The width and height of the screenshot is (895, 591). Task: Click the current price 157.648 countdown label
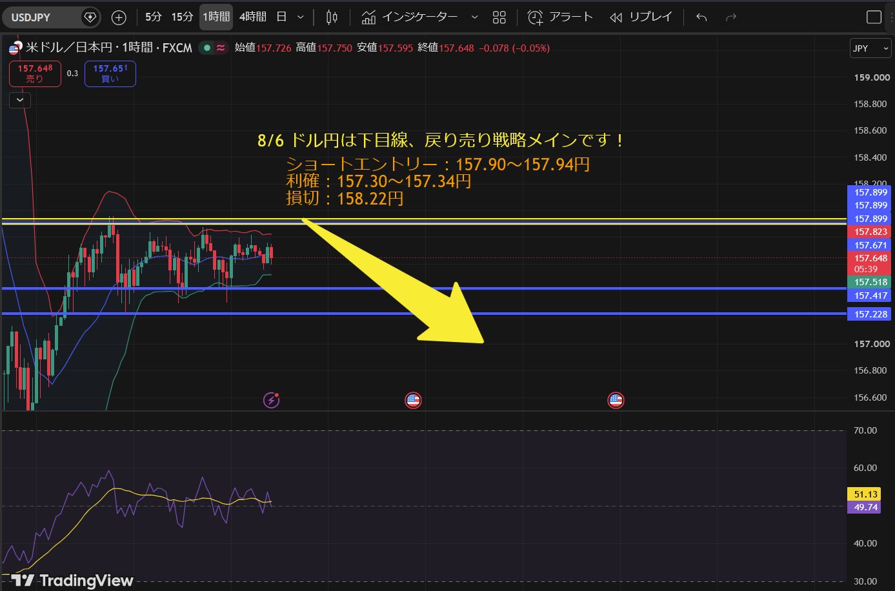pyautogui.click(x=870, y=263)
